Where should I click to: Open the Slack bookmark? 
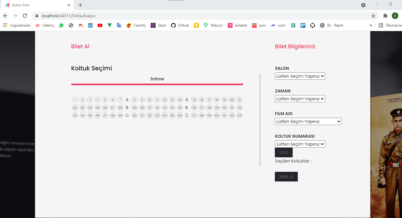[159, 25]
